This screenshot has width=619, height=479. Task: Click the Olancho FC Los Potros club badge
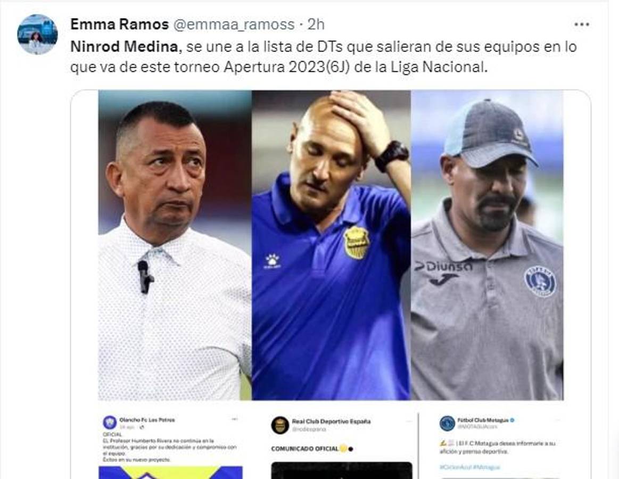(109, 422)
